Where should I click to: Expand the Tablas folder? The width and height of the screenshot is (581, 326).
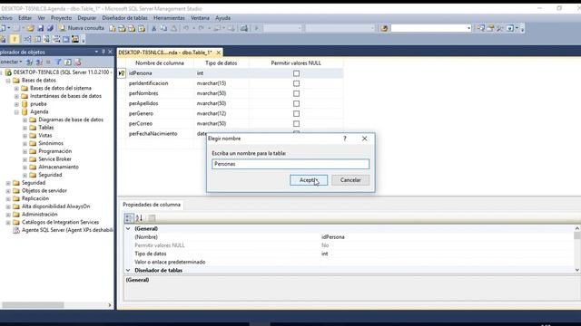[x=25, y=128]
